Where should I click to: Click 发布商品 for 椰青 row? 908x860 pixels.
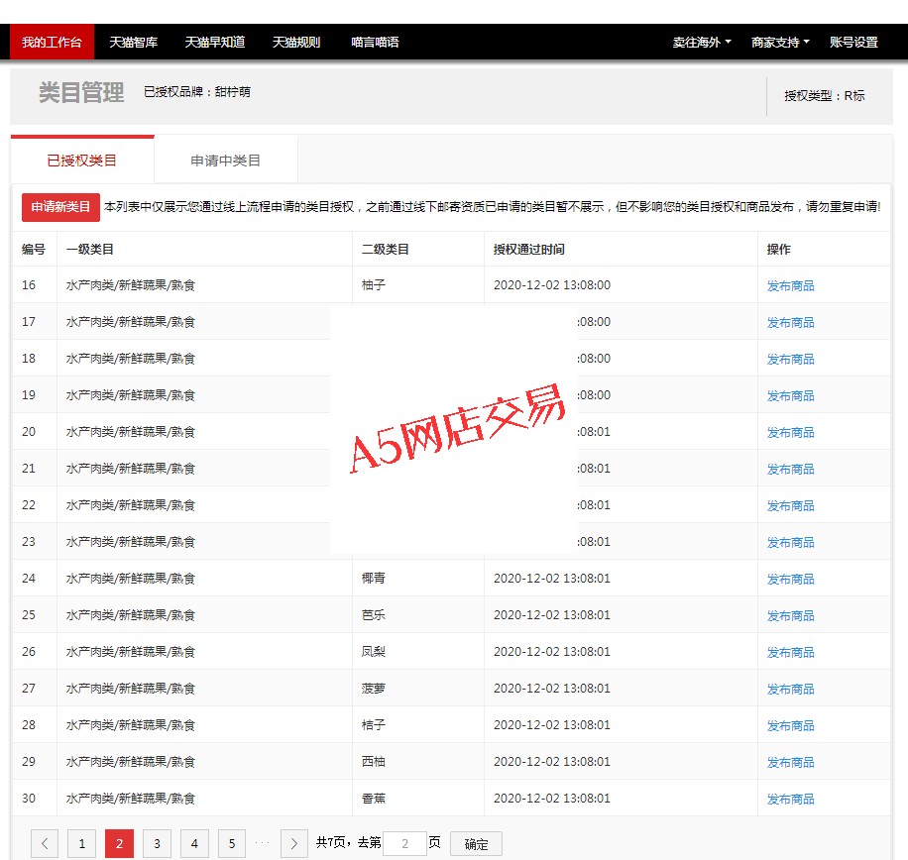coord(790,580)
